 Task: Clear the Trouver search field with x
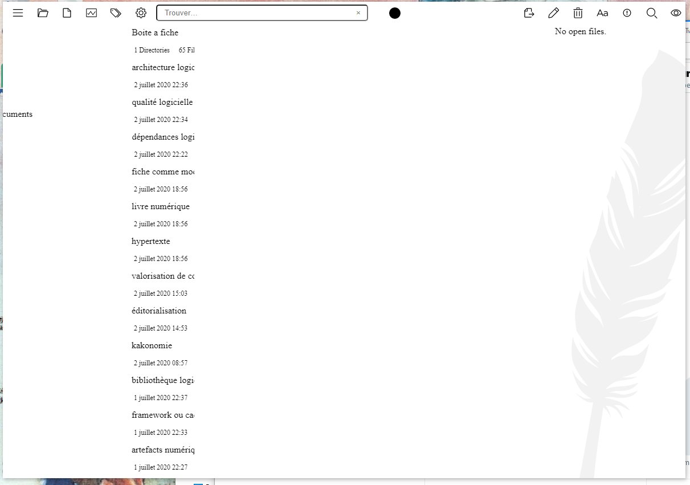click(x=358, y=13)
